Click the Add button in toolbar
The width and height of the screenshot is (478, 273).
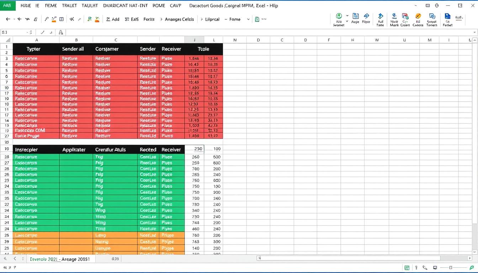click(113, 19)
